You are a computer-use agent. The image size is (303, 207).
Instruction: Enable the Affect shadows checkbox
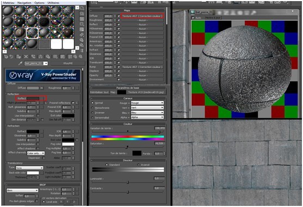click(38, 148)
